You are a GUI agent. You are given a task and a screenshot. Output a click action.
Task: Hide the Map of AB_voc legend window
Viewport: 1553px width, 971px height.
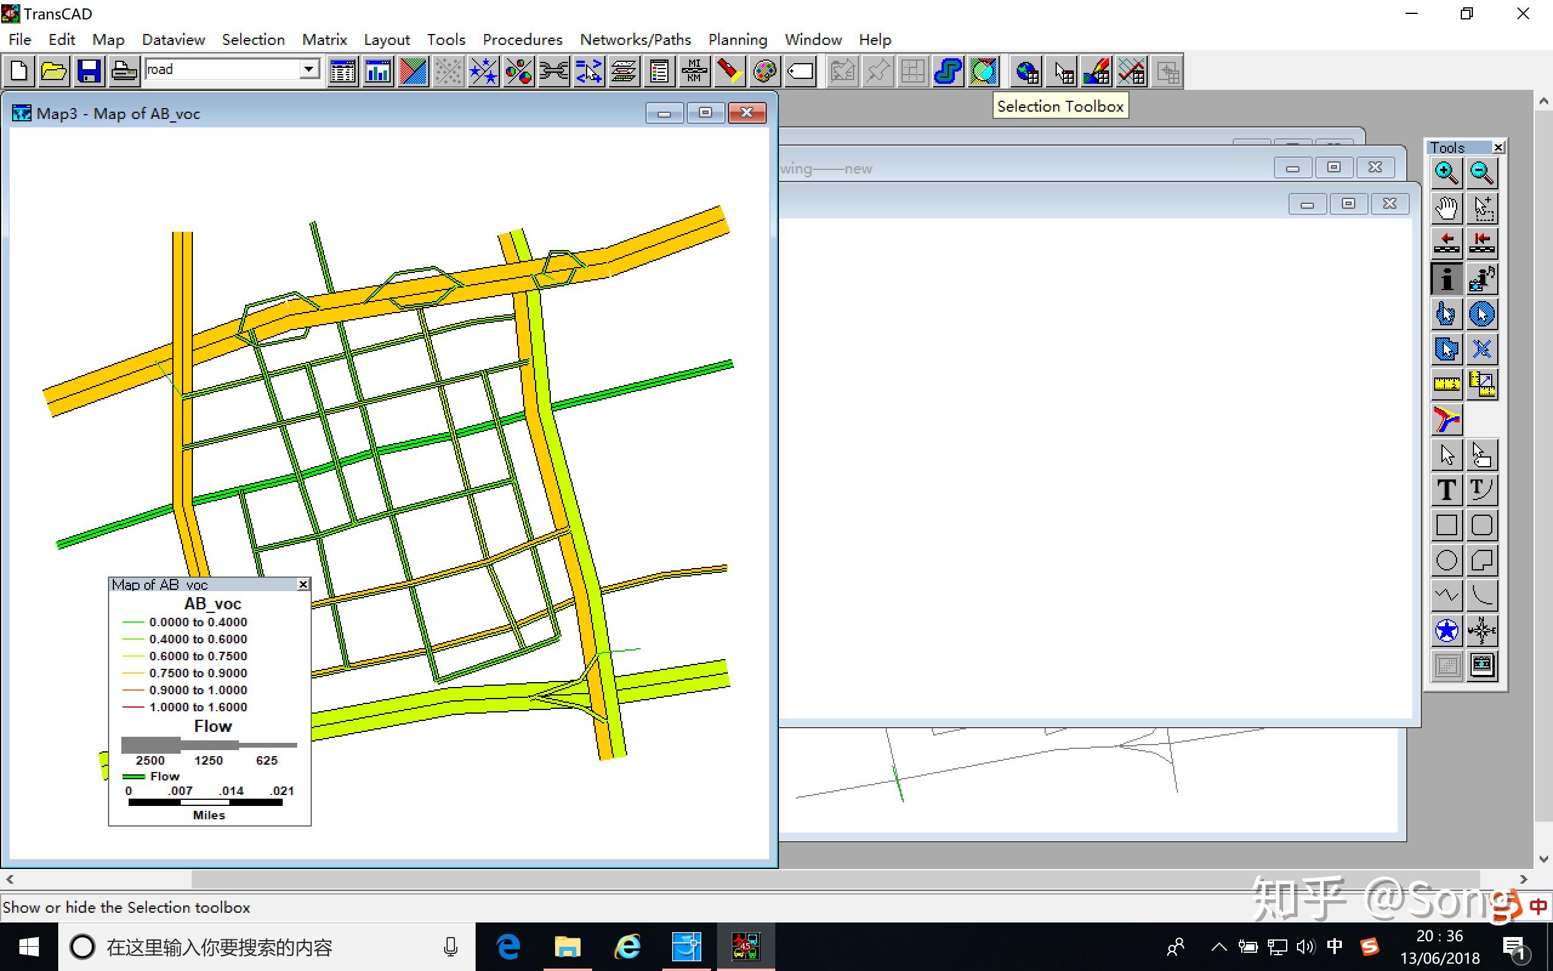(x=303, y=584)
